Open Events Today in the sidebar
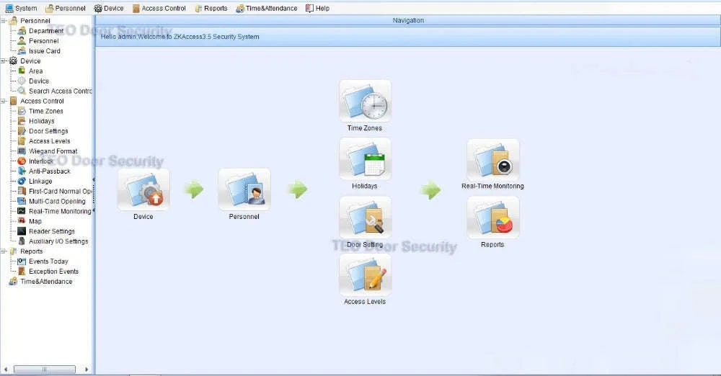The width and height of the screenshot is (721, 376). [x=48, y=261]
